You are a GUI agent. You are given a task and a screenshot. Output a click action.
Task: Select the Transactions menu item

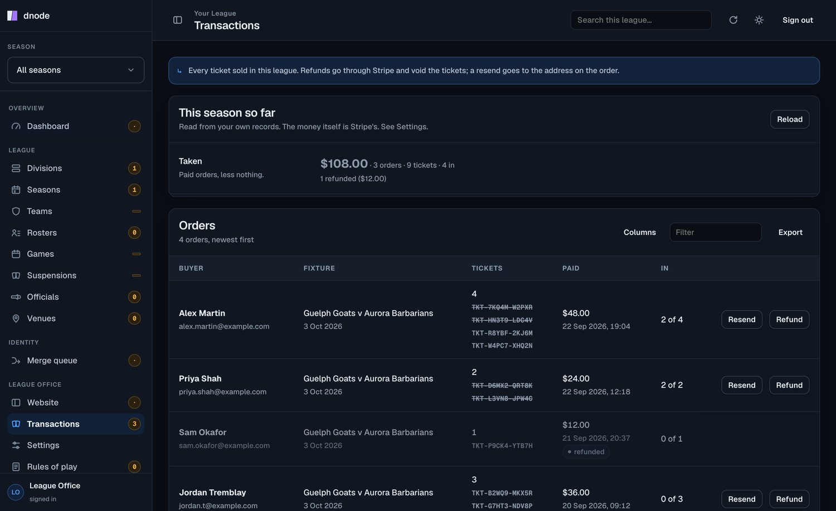[76, 424]
